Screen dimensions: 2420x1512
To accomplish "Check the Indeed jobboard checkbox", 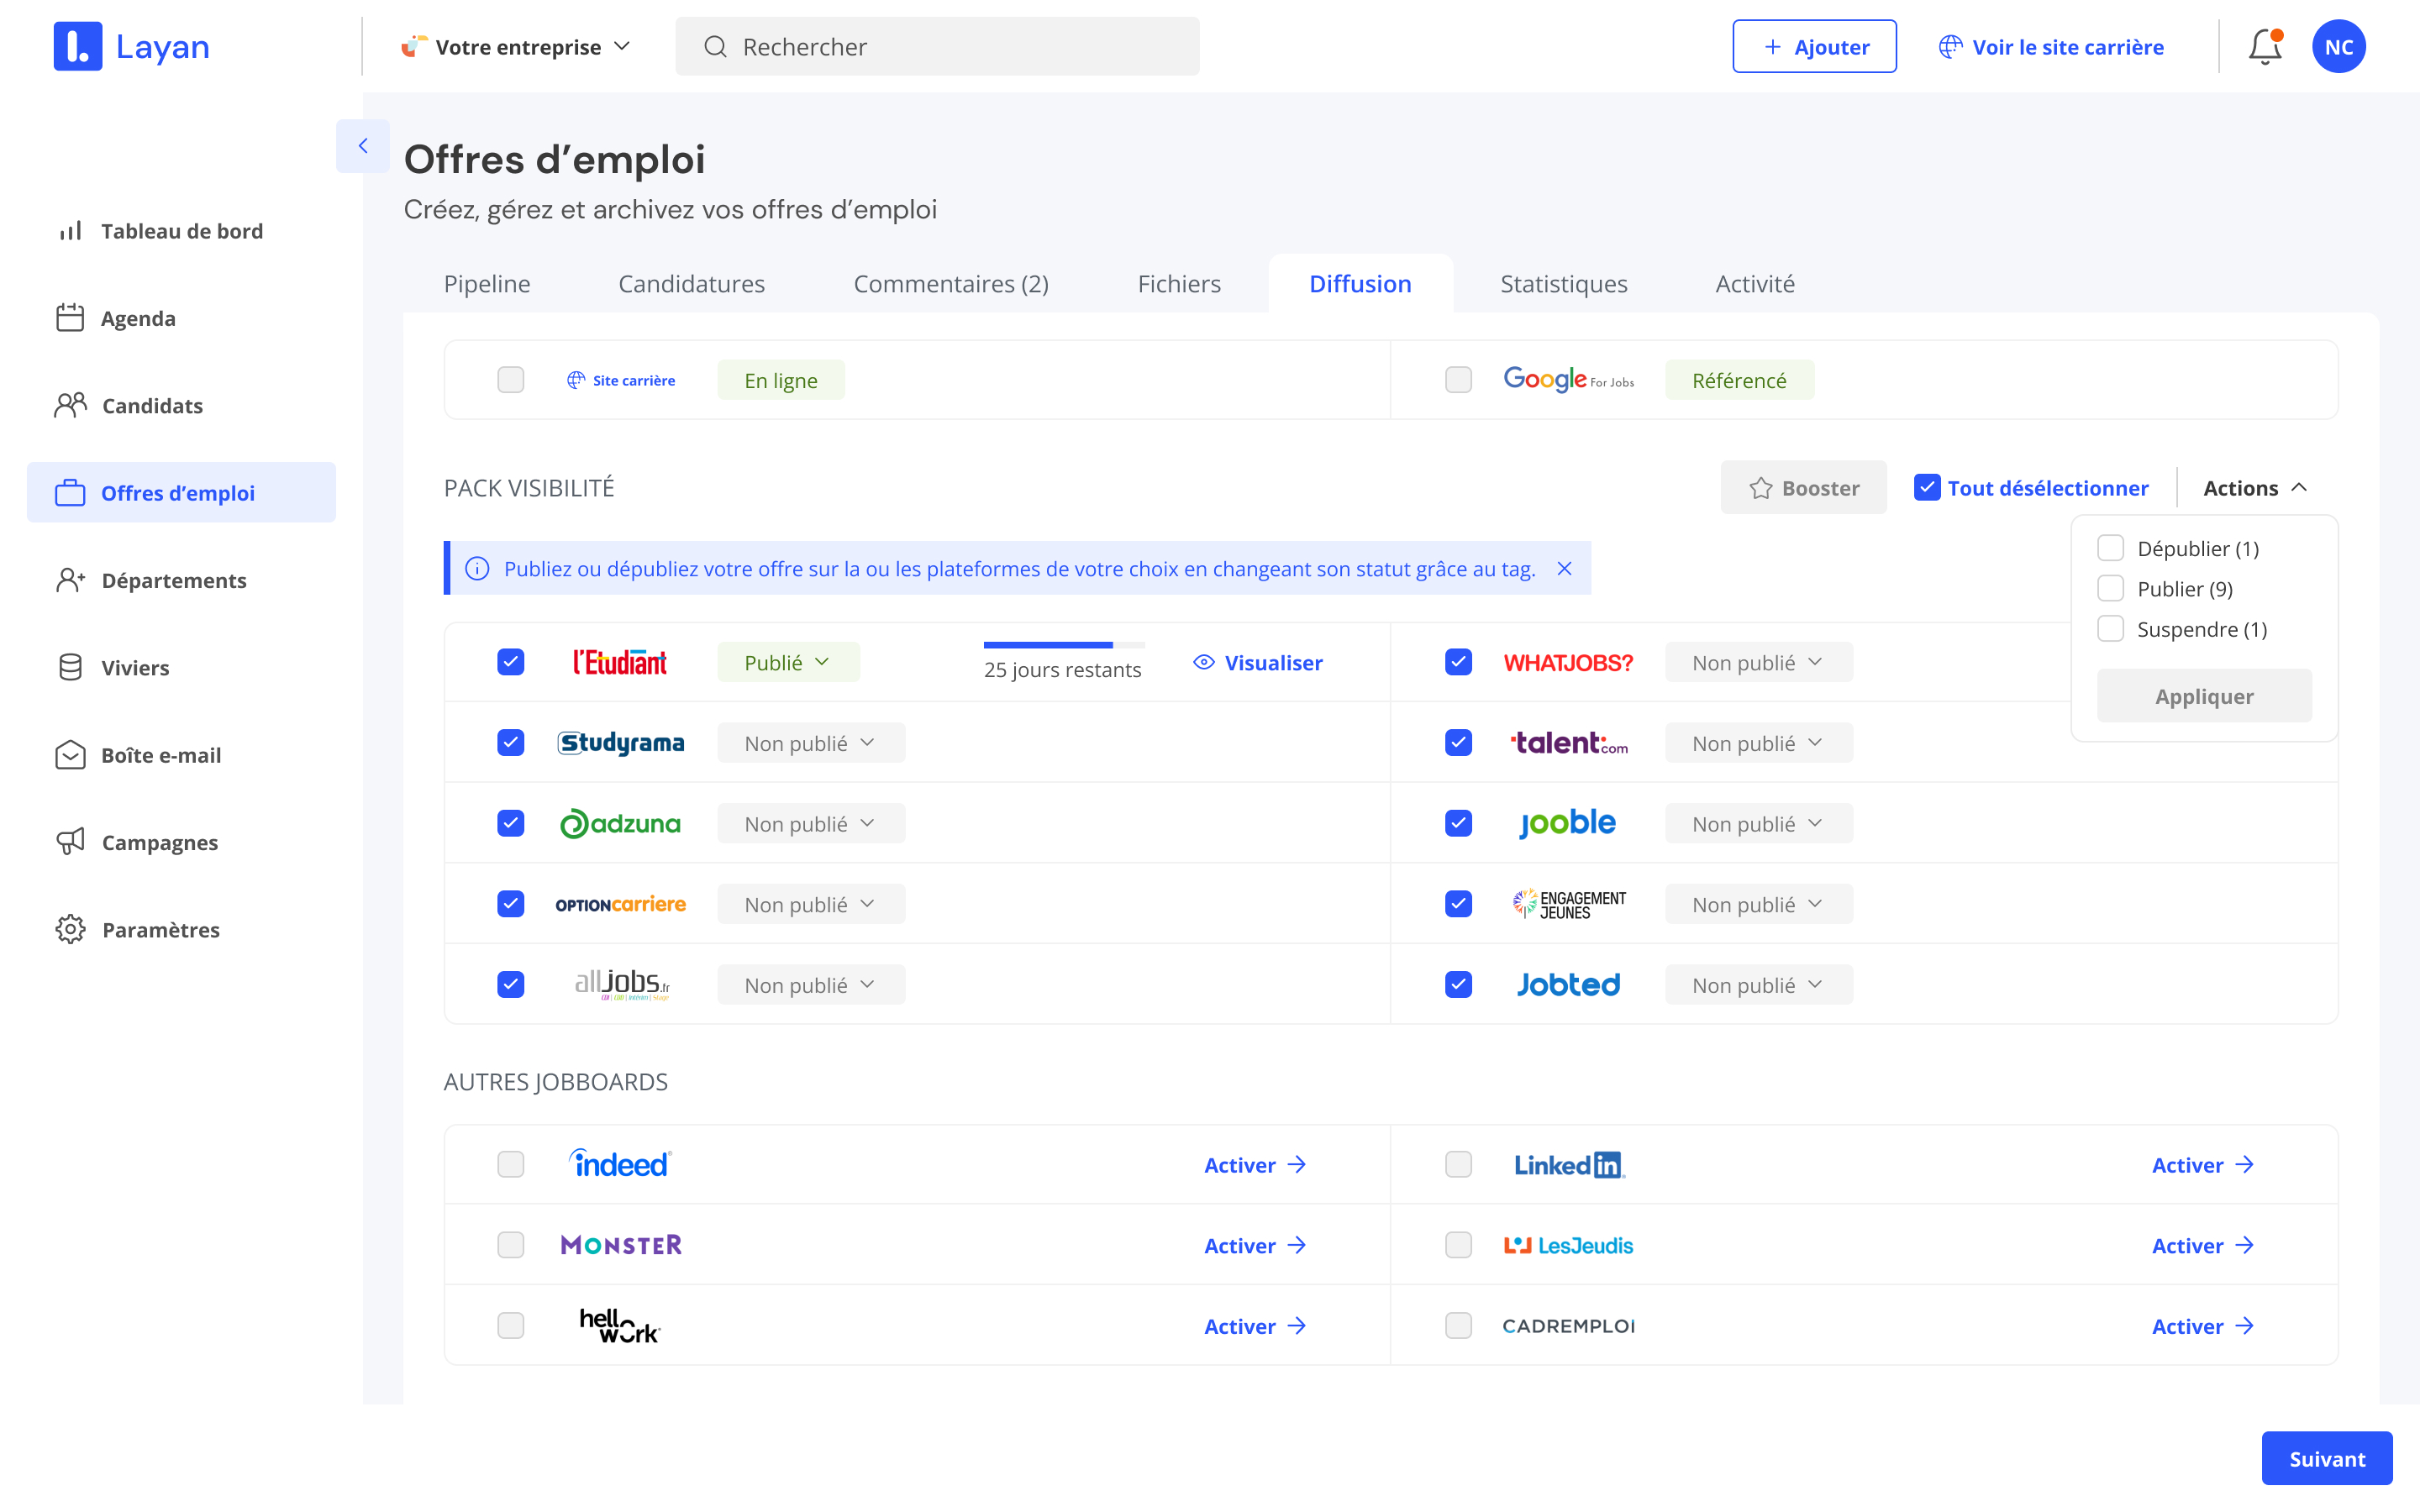I will pyautogui.click(x=511, y=1164).
